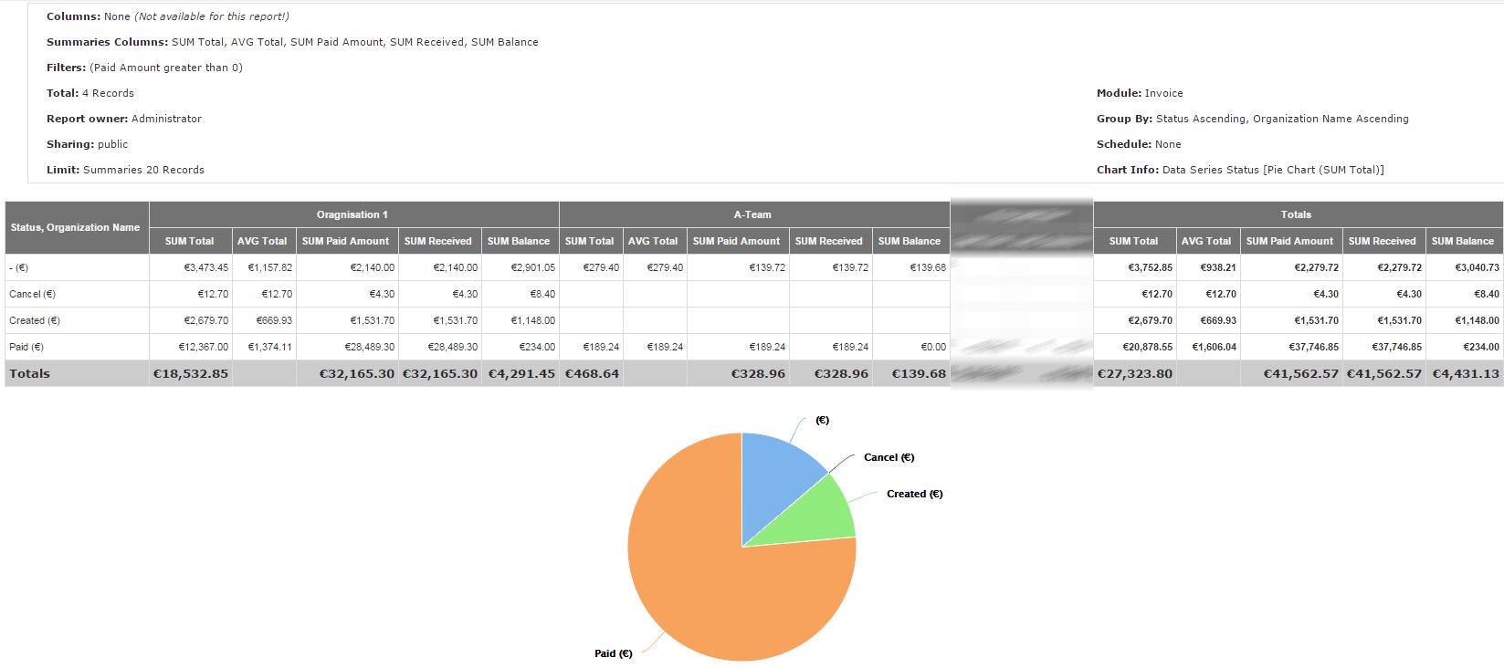The width and height of the screenshot is (1504, 668).
Task: Click the 'Oragnisation 1' group header
Action: 352,214
